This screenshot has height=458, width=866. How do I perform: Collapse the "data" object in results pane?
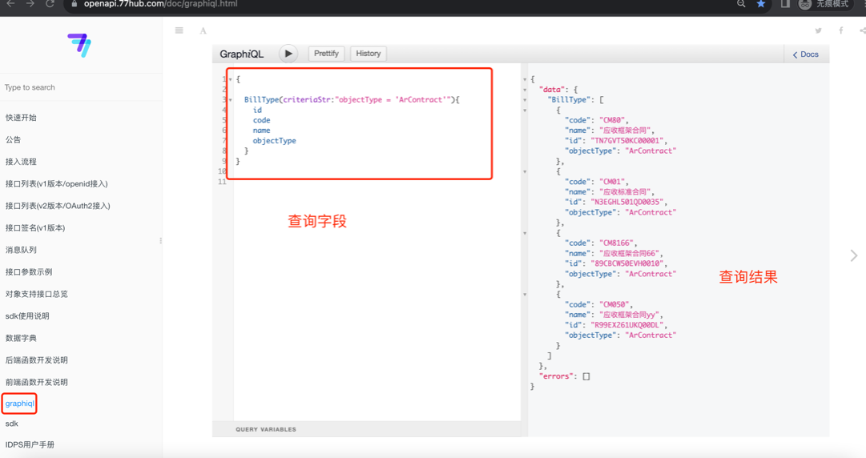526,90
